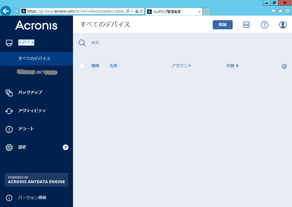Image resolution: width=292 pixels, height=207 pixels.
Task: Click the 追加 add button
Action: click(x=223, y=25)
